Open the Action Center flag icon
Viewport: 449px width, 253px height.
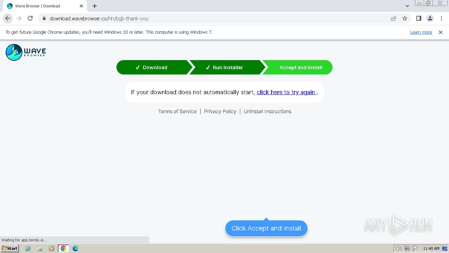tap(416, 248)
